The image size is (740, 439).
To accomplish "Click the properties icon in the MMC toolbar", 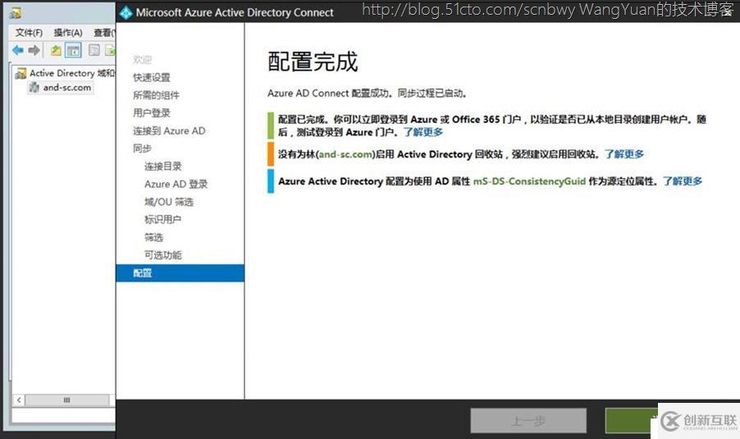I will coord(94,51).
